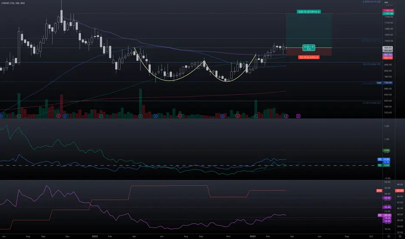This screenshot has width=405, height=239.
Task: Open the purple upcoming earnings marker before Apr 2023
Action: coord(298,116)
